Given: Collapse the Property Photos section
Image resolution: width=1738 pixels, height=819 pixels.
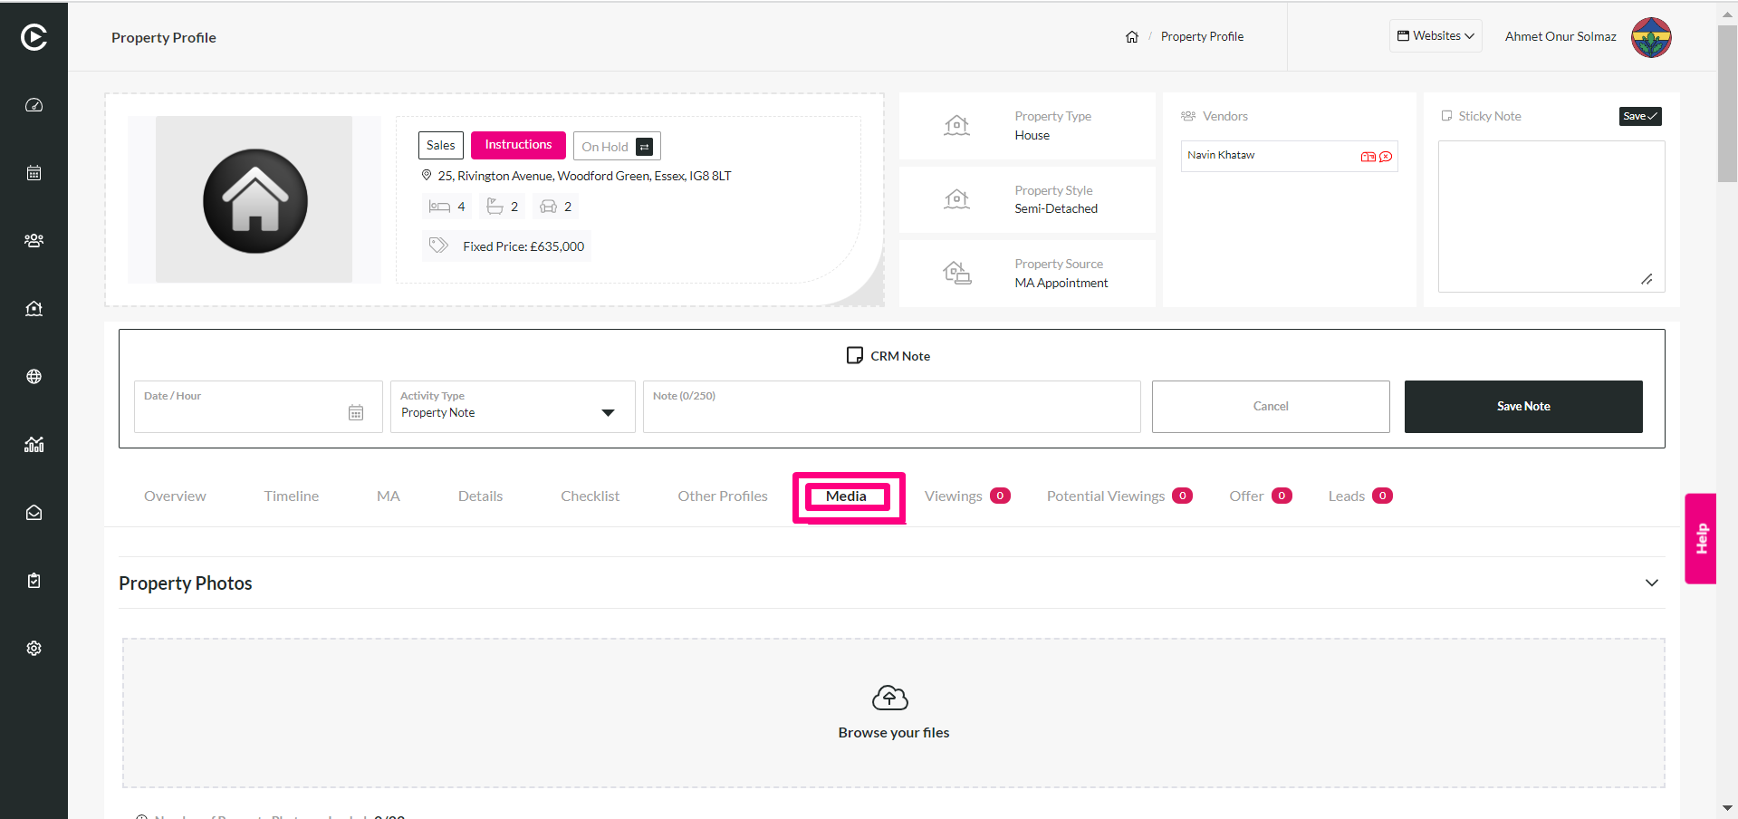Looking at the screenshot, I should click(1652, 583).
